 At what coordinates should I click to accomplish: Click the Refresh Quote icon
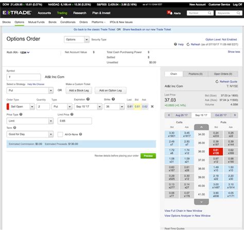(217, 82)
